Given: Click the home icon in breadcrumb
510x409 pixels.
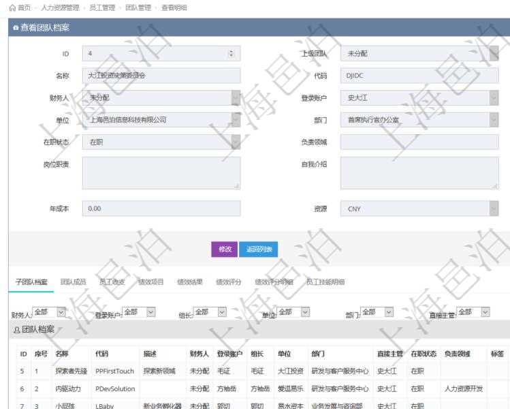Looking at the screenshot, I should coord(12,7).
